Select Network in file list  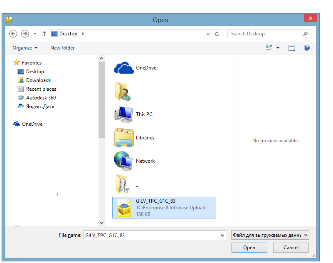134,161
